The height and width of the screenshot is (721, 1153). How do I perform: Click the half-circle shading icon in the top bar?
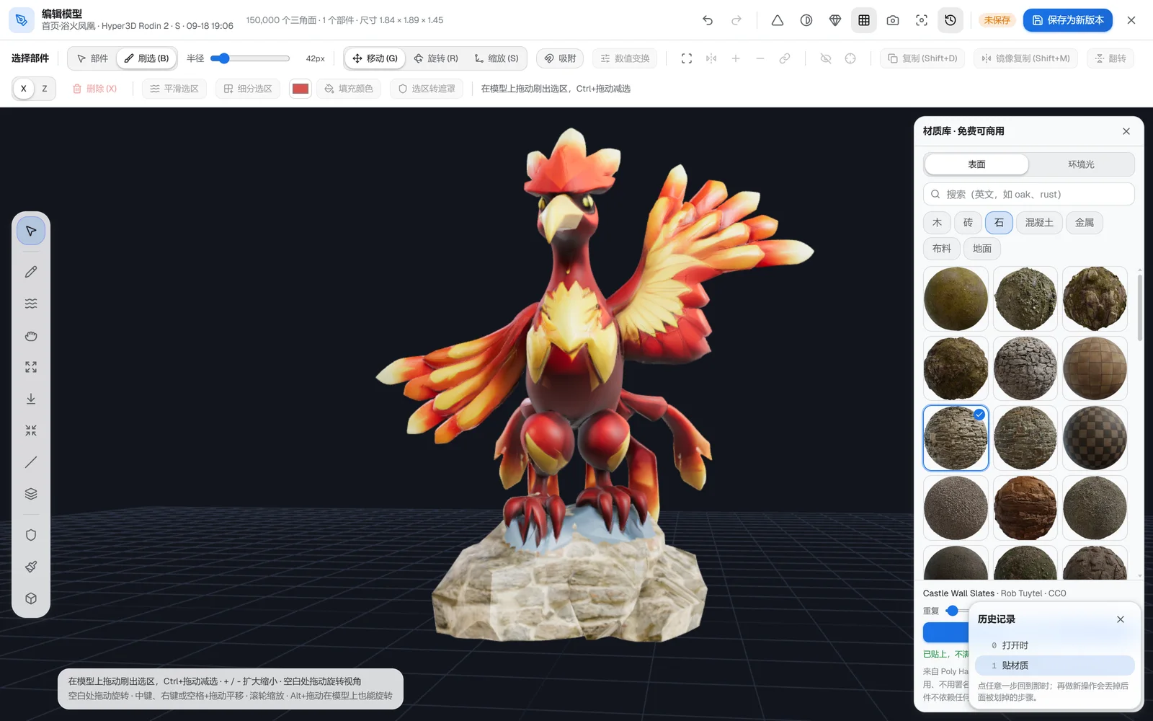[x=806, y=20]
